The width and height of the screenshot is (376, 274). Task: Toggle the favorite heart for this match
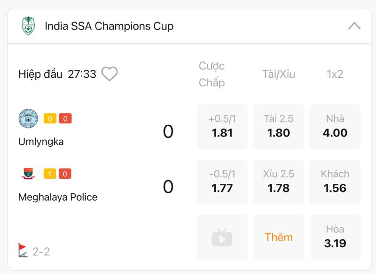click(109, 73)
